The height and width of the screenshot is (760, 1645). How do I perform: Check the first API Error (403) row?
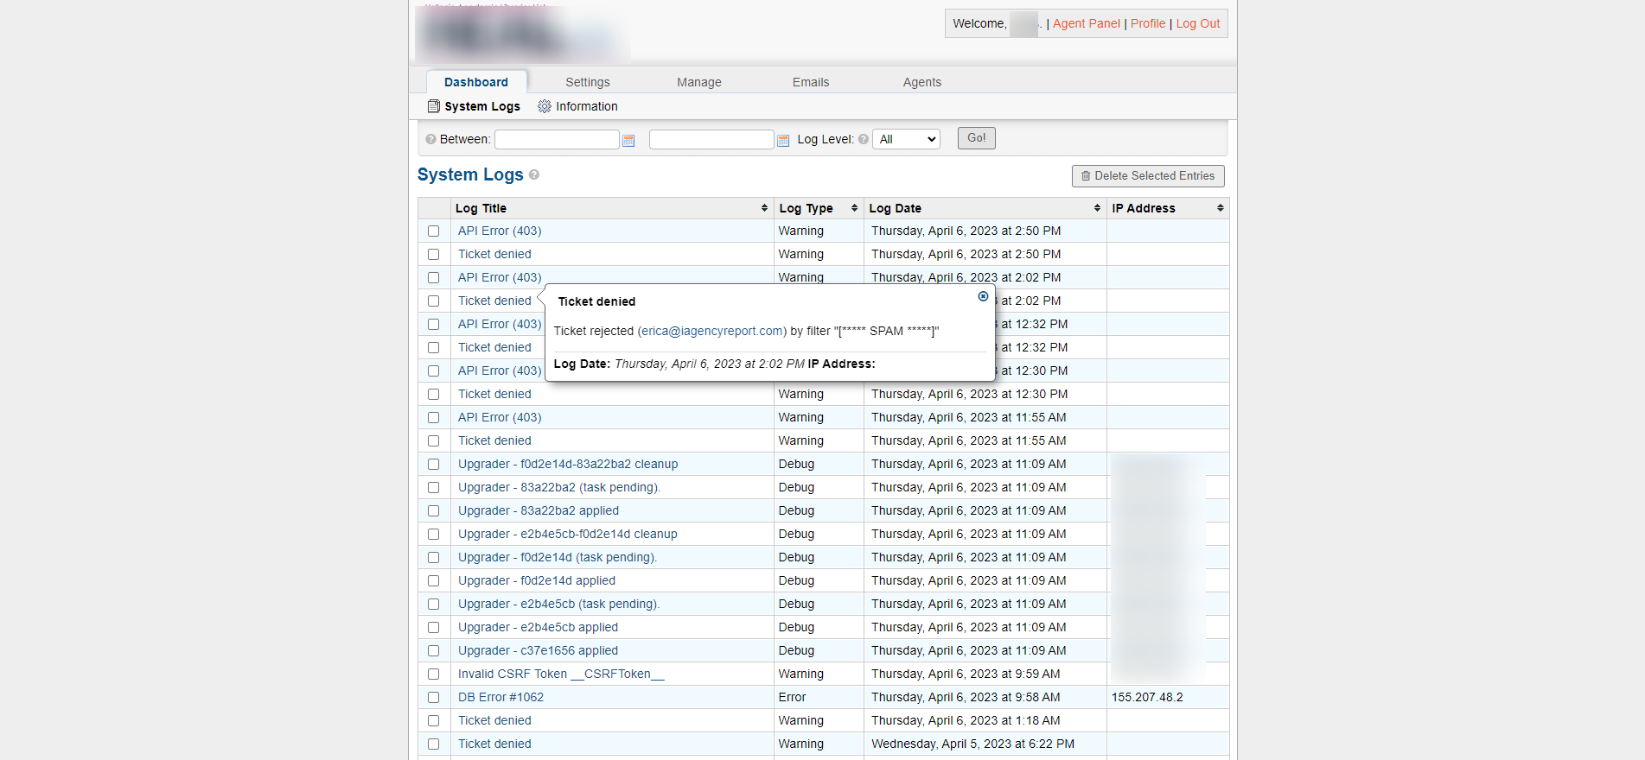point(434,231)
